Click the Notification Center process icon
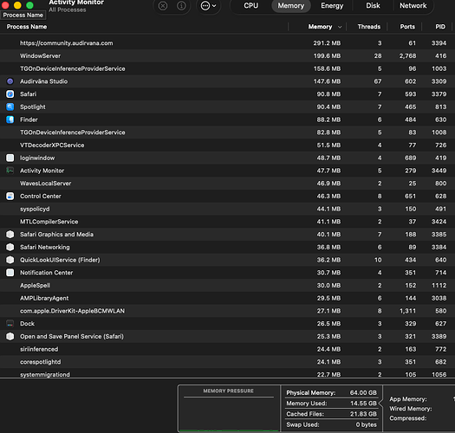455x433 pixels. (x=10, y=273)
